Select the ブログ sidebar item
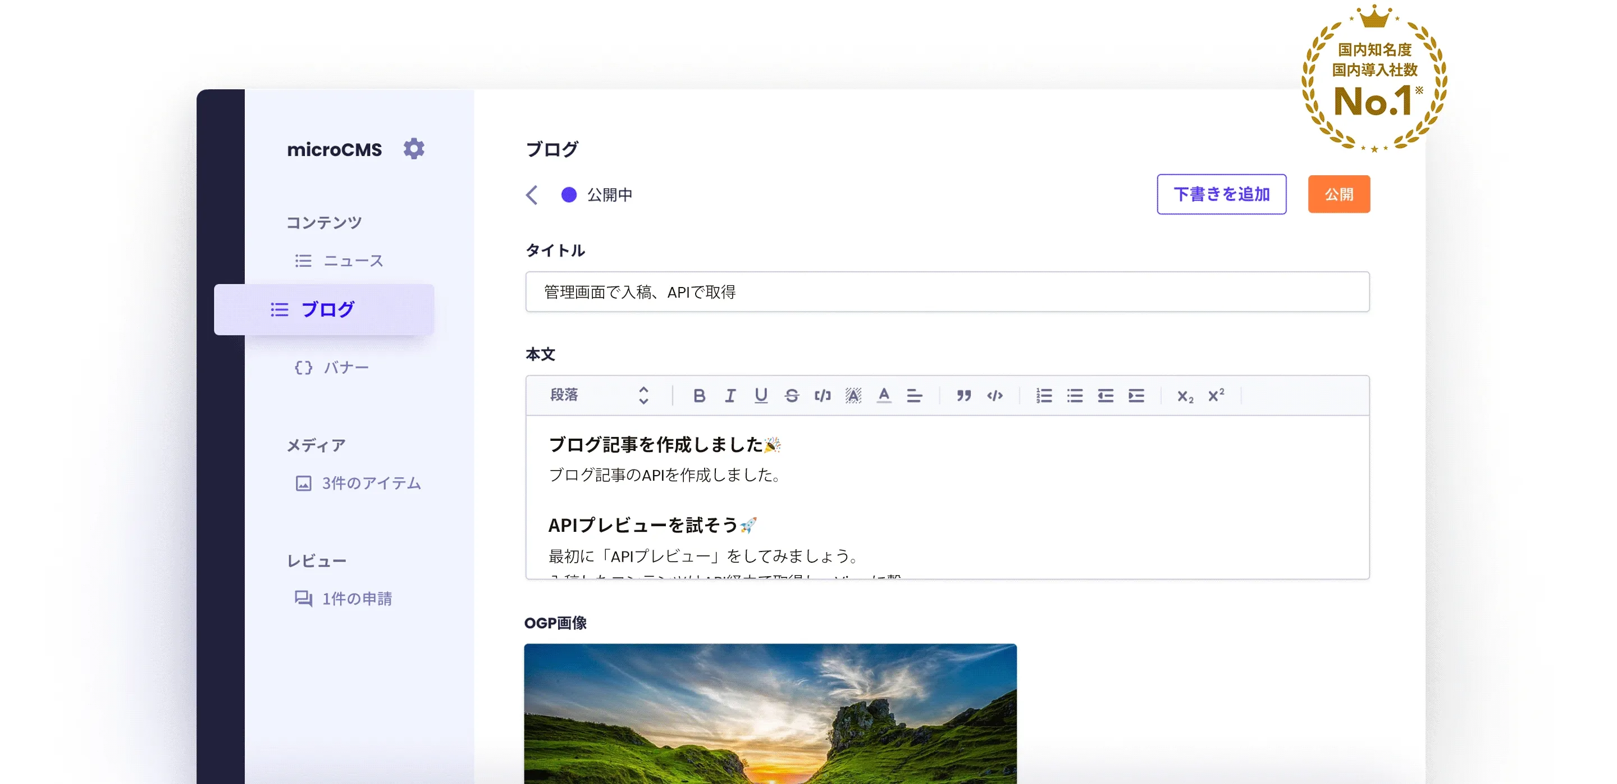 point(324,309)
